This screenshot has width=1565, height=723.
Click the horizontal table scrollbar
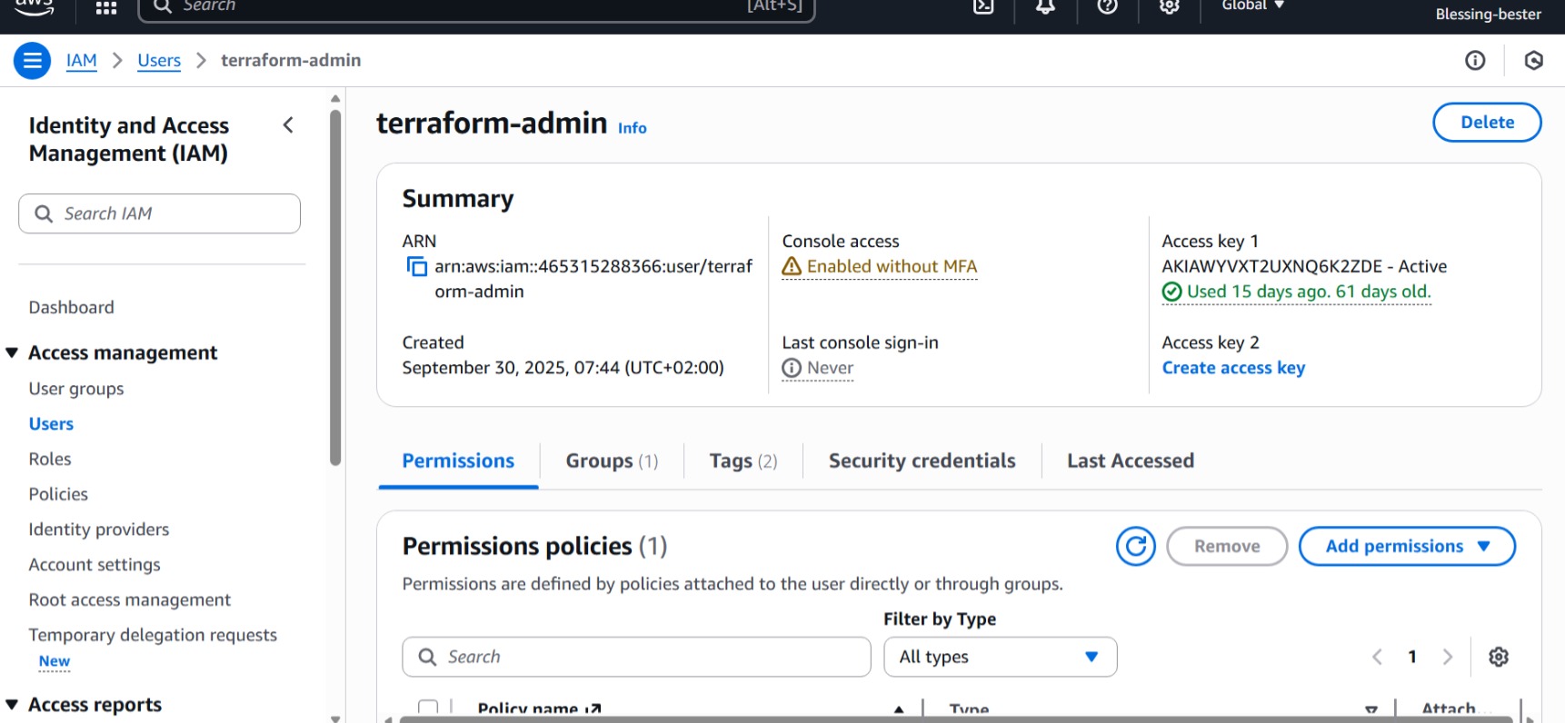coord(956,719)
